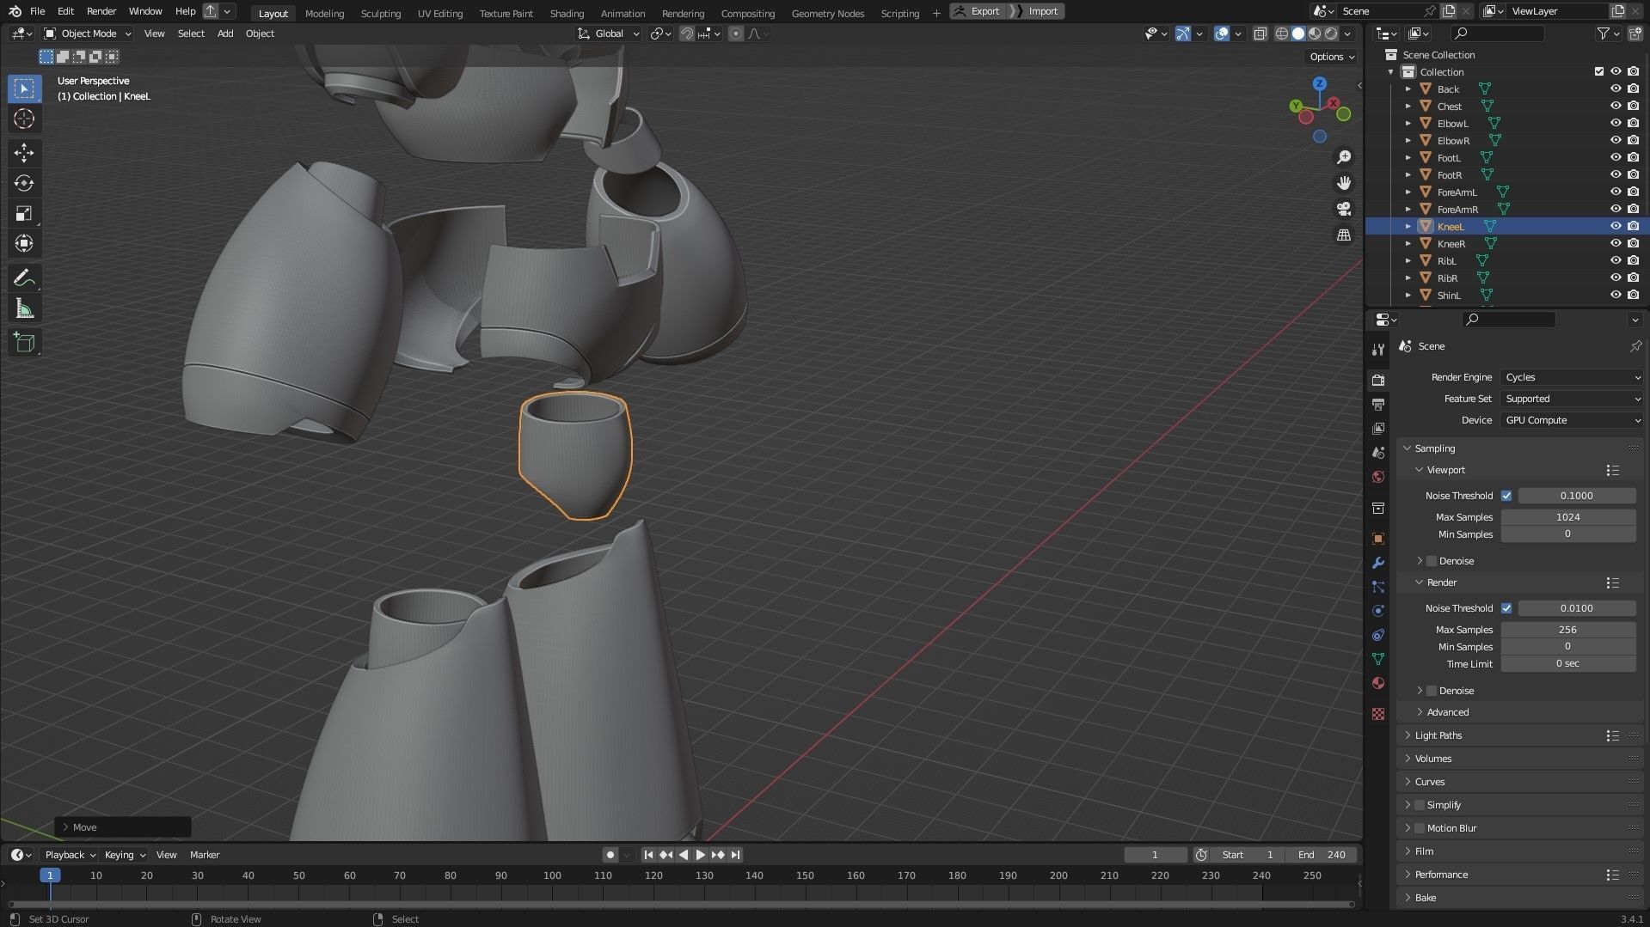Open the World properties tab icon
The width and height of the screenshot is (1650, 927).
point(1378,477)
